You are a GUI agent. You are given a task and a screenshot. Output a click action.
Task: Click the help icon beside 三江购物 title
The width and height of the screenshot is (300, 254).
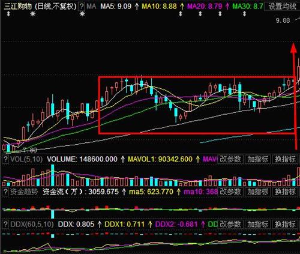click(x=82, y=7)
